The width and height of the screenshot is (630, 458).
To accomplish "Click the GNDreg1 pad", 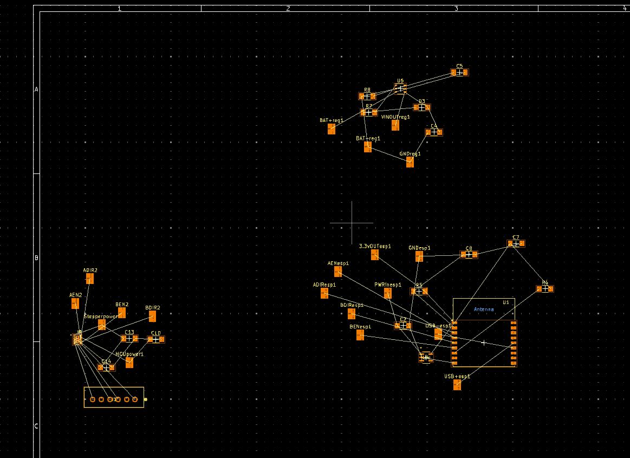I will point(410,162).
